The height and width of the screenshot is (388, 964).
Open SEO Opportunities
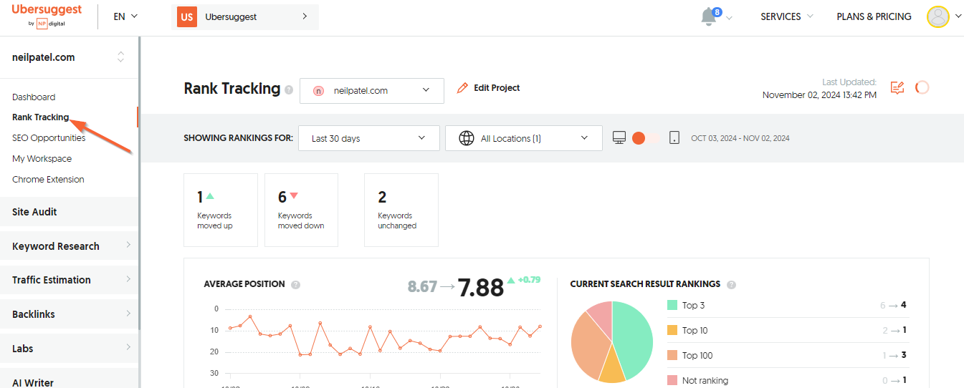[x=49, y=138]
